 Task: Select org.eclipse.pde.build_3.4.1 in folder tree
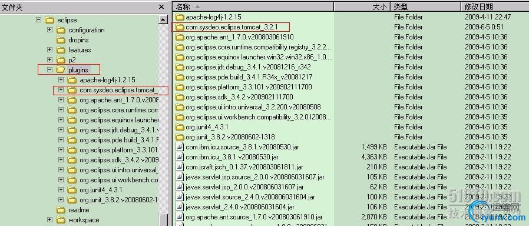pyautogui.click(x=119, y=140)
